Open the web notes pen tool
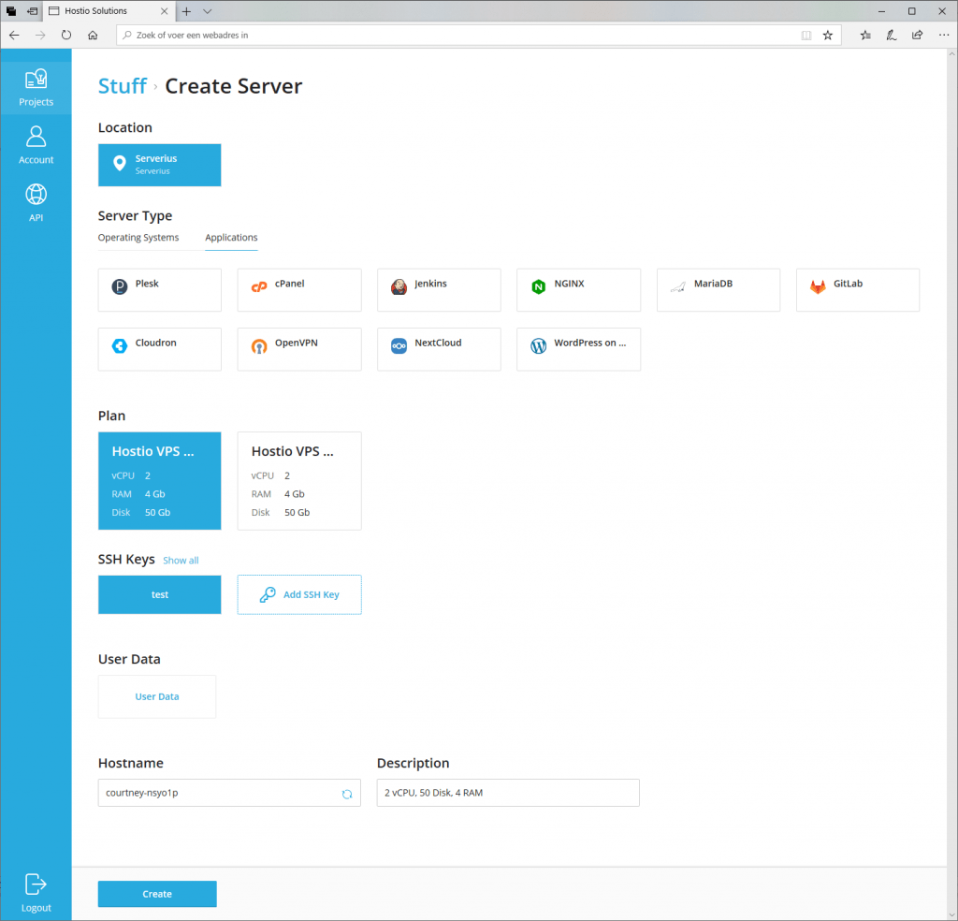The height and width of the screenshot is (921, 958). [892, 35]
